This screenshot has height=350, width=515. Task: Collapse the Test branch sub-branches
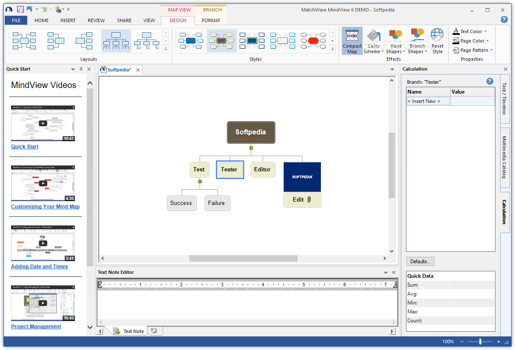pyautogui.click(x=200, y=182)
